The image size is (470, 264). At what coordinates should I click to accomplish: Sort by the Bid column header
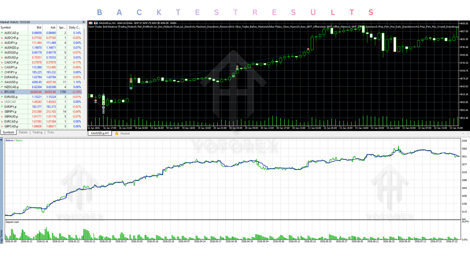(36, 27)
